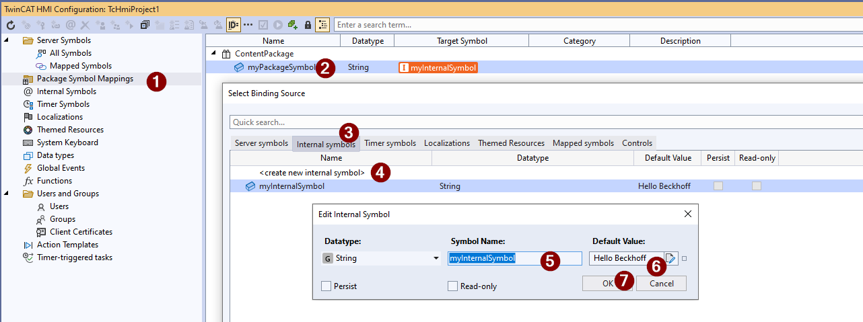863x322 pixels.
Task: Click the refresh icon in the toolbar
Action: tap(10, 25)
